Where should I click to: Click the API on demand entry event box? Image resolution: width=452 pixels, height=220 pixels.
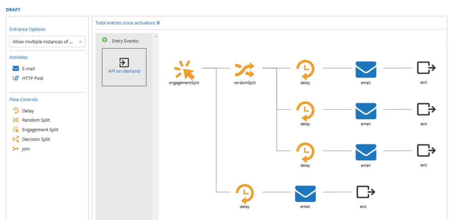pyautogui.click(x=124, y=67)
